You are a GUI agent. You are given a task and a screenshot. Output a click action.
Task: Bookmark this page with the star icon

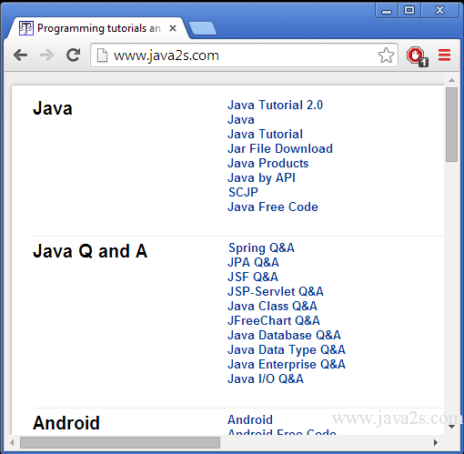pyautogui.click(x=386, y=55)
